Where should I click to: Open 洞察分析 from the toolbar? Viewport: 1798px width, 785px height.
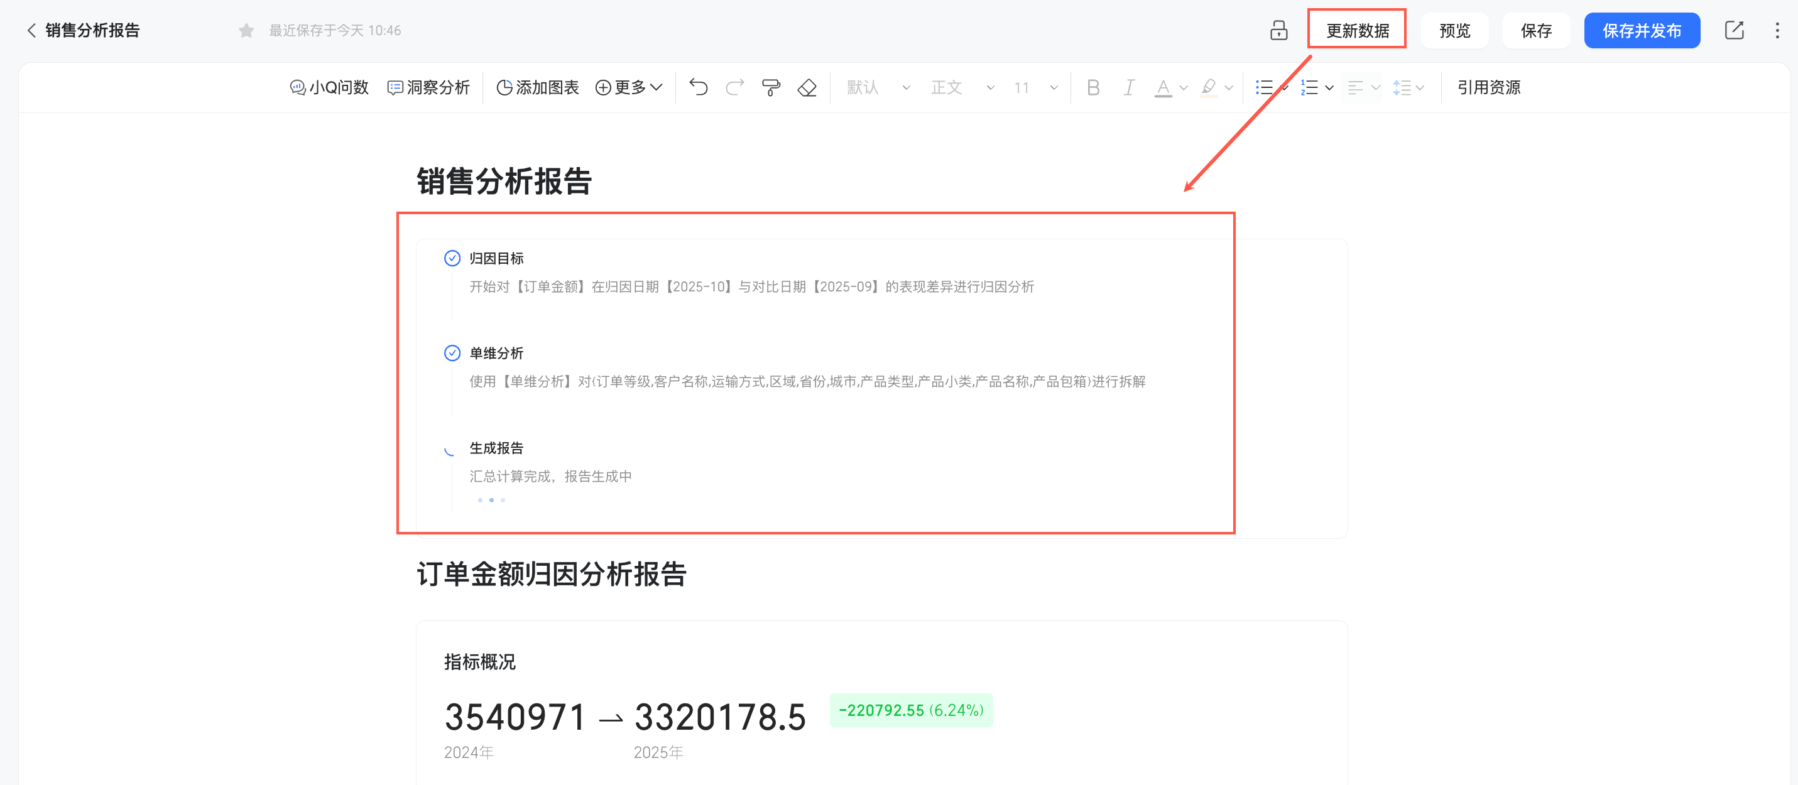pyautogui.click(x=428, y=87)
